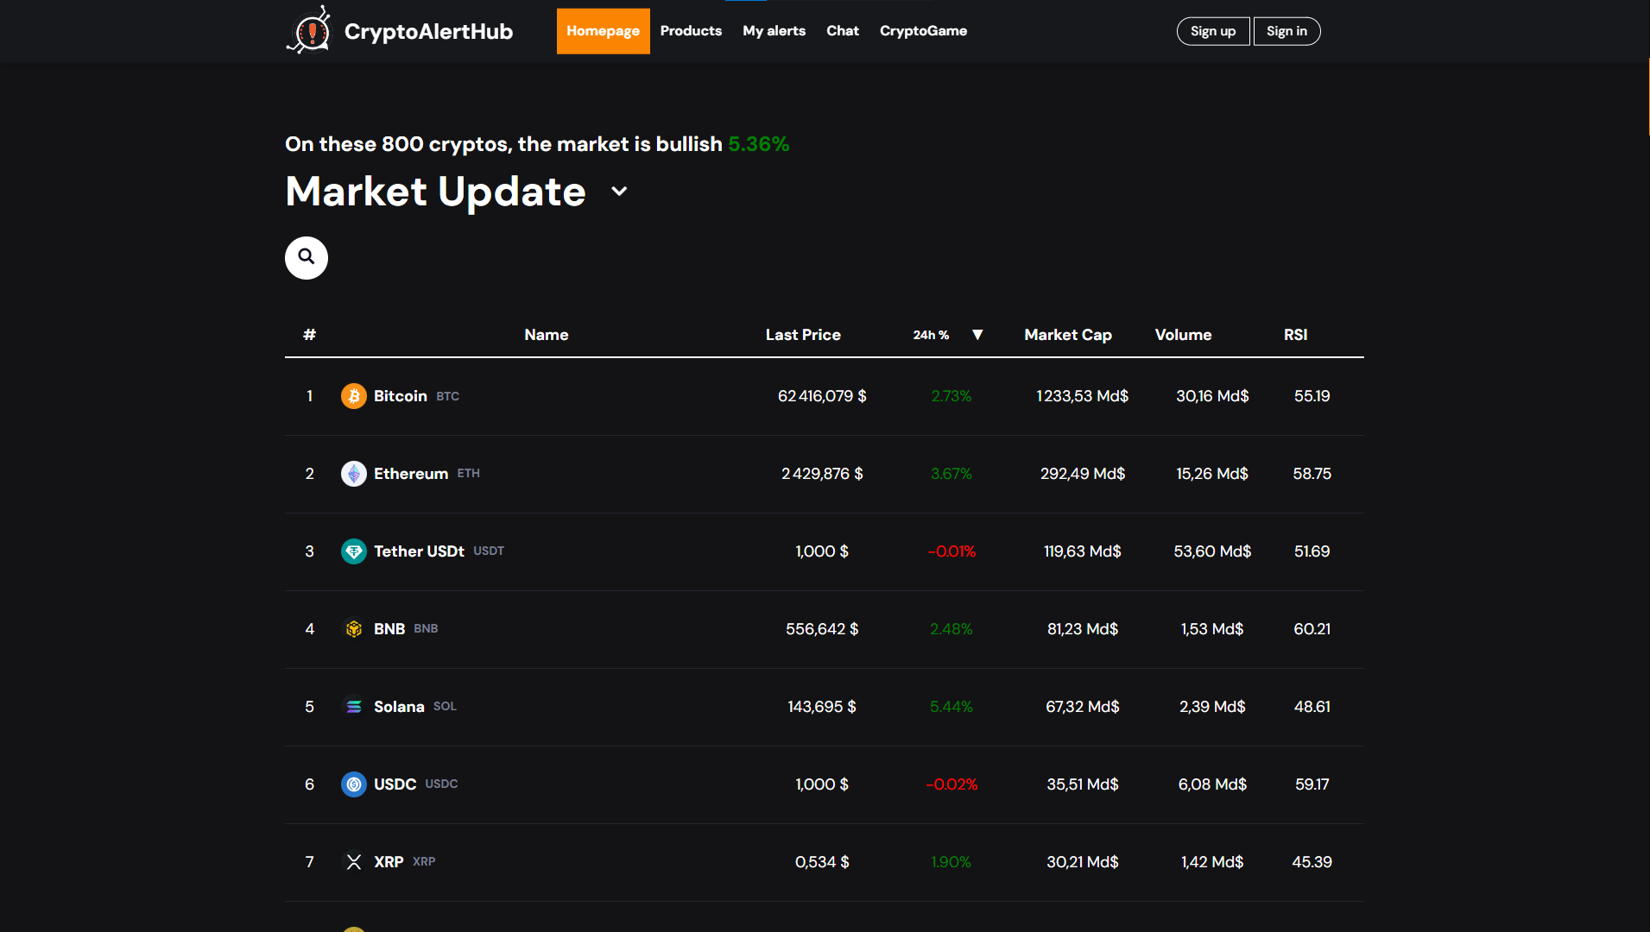This screenshot has height=932, width=1650.
Task: Click Solana's 5.44% change value
Action: pos(951,707)
